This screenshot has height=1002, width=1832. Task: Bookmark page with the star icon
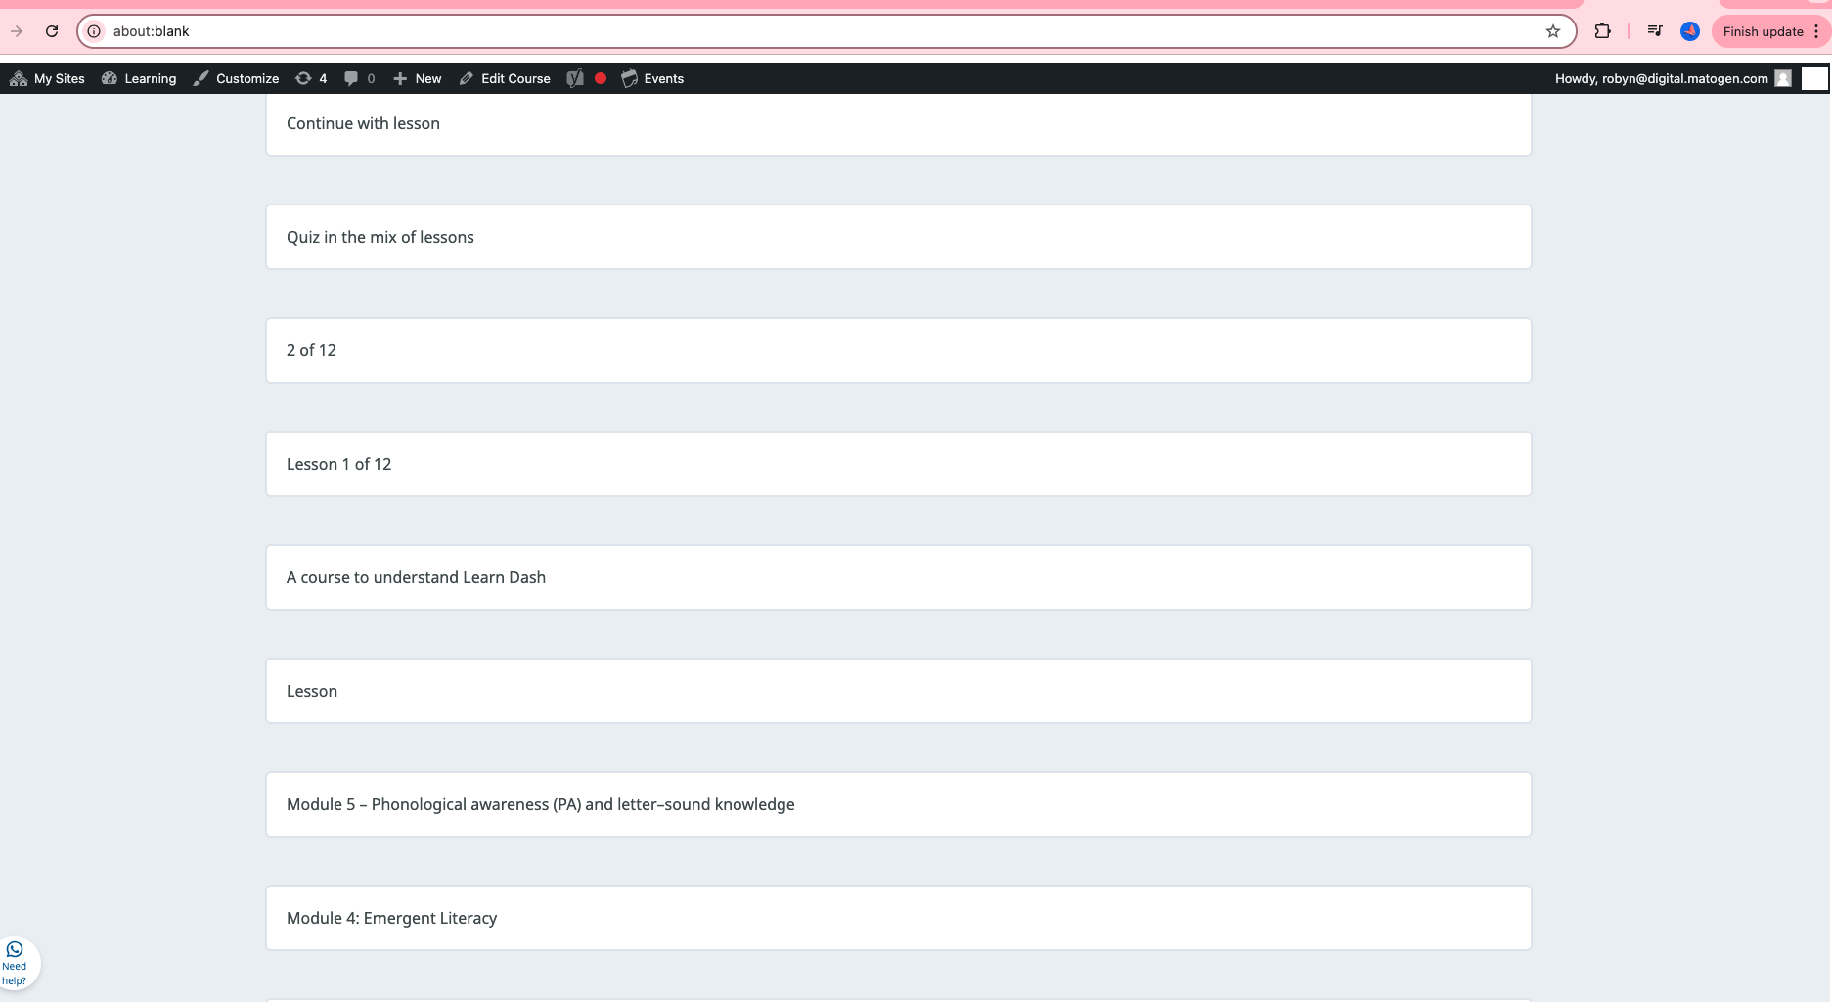click(x=1552, y=31)
